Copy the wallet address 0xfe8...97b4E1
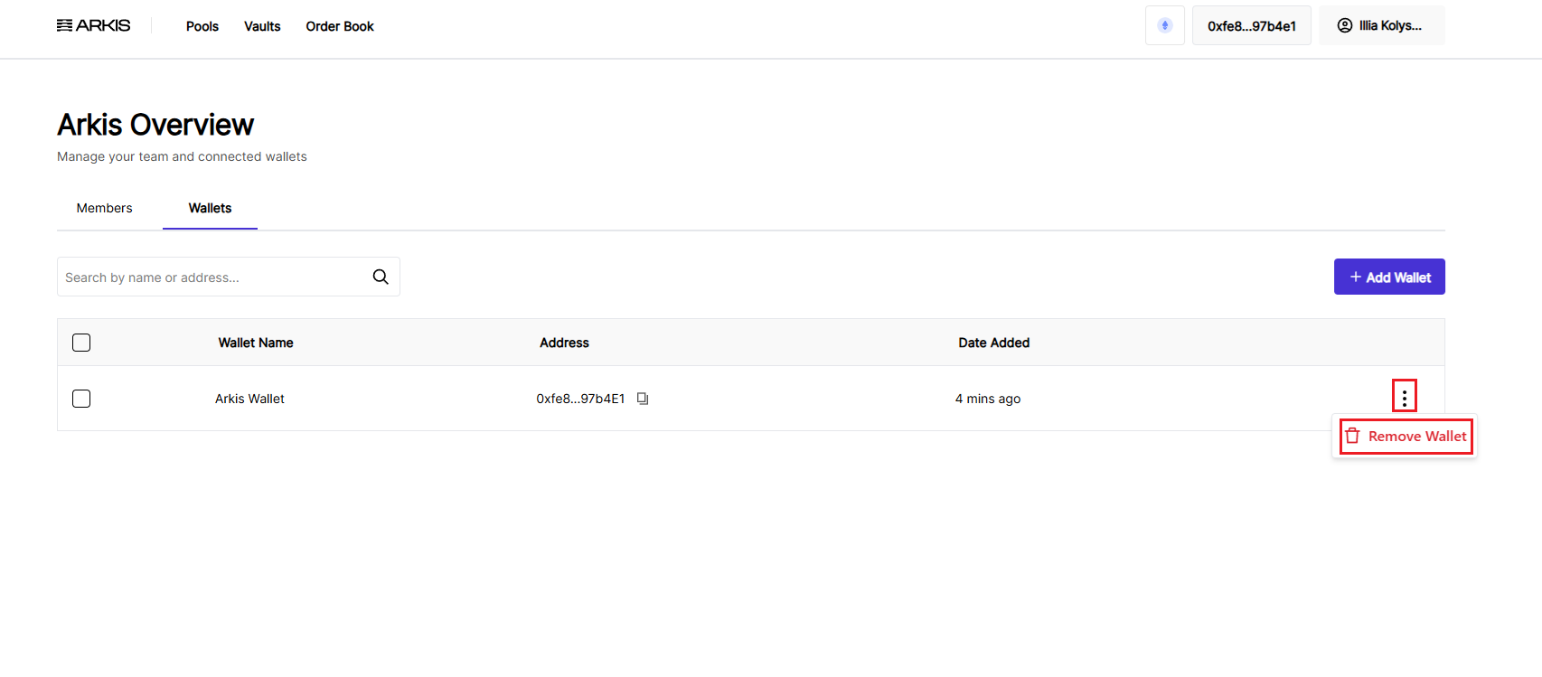 [x=643, y=399]
